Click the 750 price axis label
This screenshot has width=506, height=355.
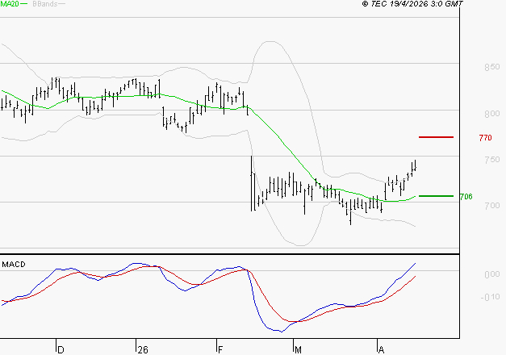tap(491, 160)
